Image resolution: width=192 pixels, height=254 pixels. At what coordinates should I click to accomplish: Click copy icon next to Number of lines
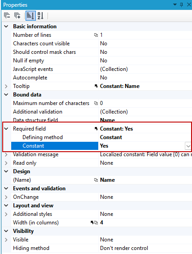pyautogui.click(x=96, y=35)
